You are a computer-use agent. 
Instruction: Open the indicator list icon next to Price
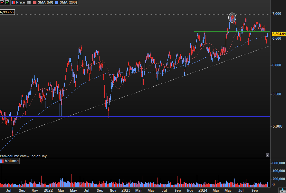(29, 2)
